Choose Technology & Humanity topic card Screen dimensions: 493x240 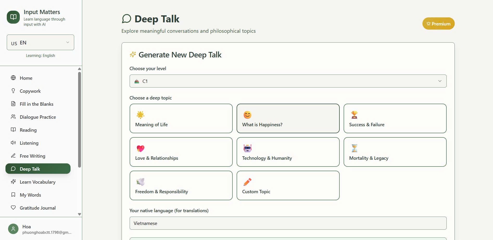coord(288,152)
